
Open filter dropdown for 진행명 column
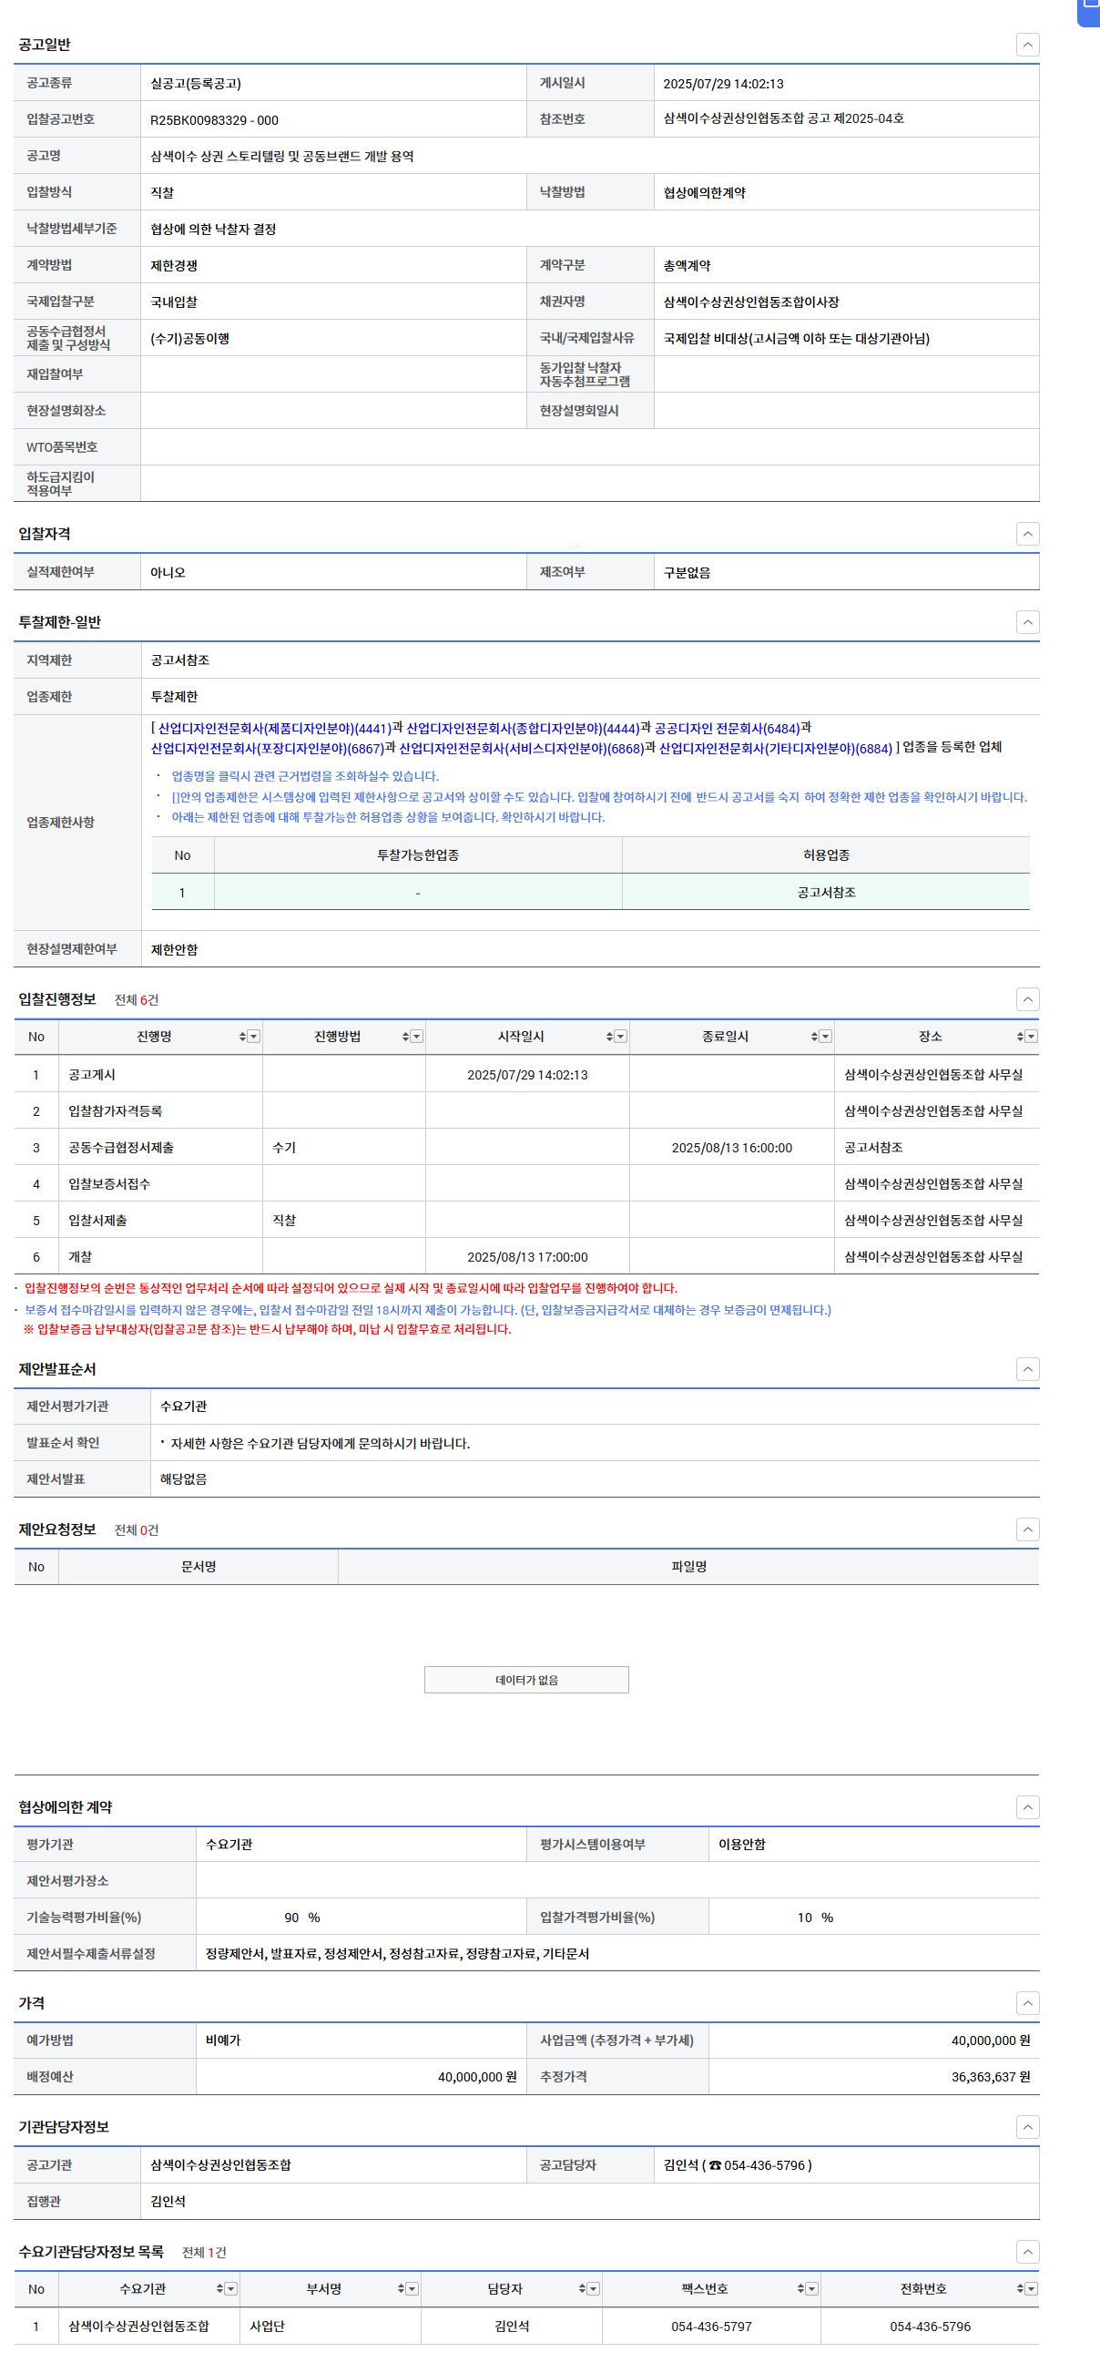click(x=254, y=1037)
